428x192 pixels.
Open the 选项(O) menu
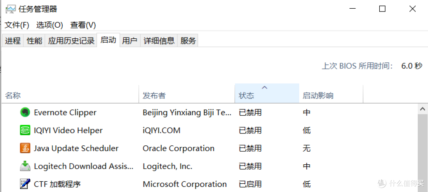point(50,25)
